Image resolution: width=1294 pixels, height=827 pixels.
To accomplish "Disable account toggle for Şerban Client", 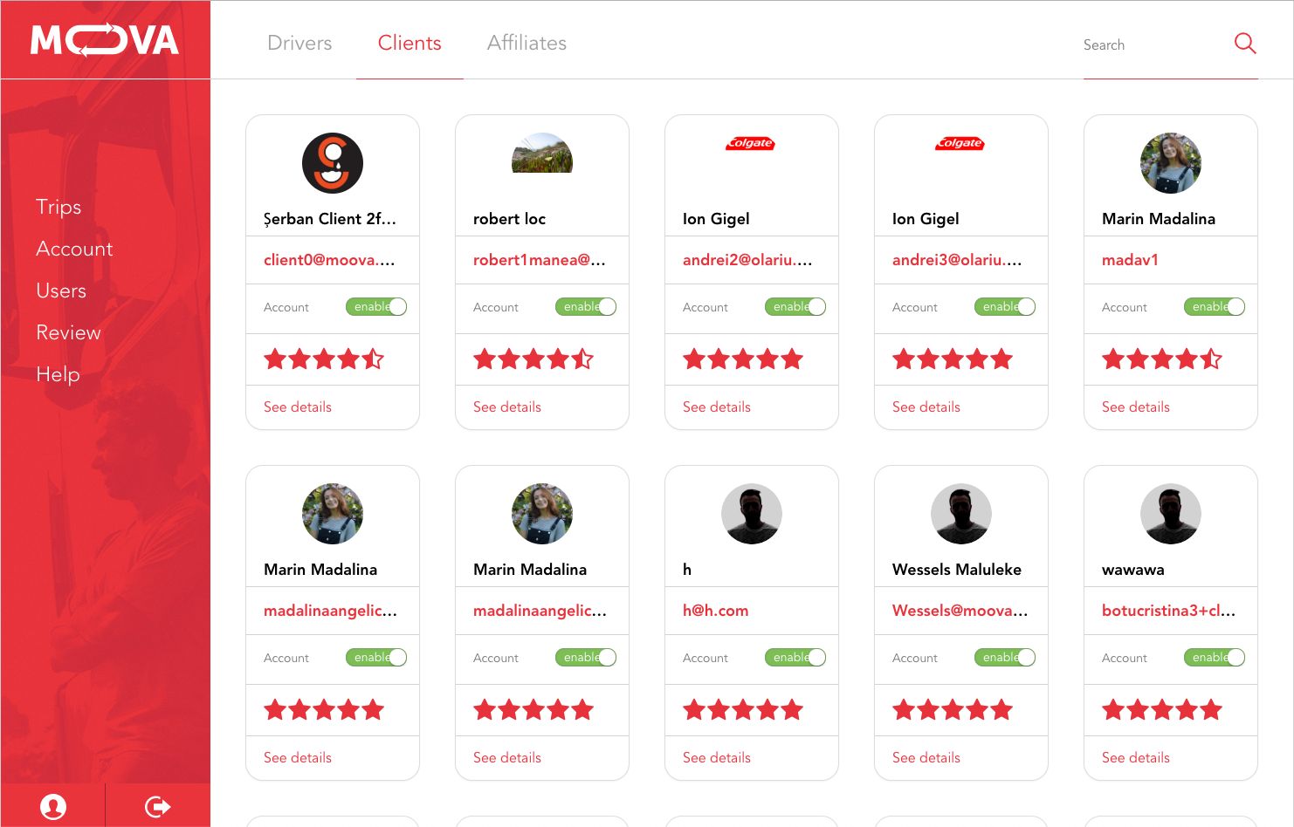I will 376,307.
